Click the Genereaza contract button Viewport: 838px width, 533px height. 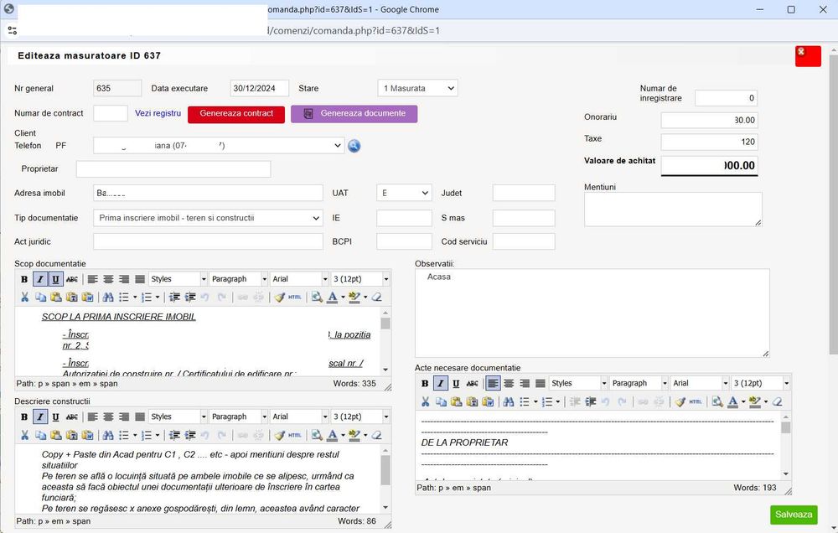[x=236, y=113]
